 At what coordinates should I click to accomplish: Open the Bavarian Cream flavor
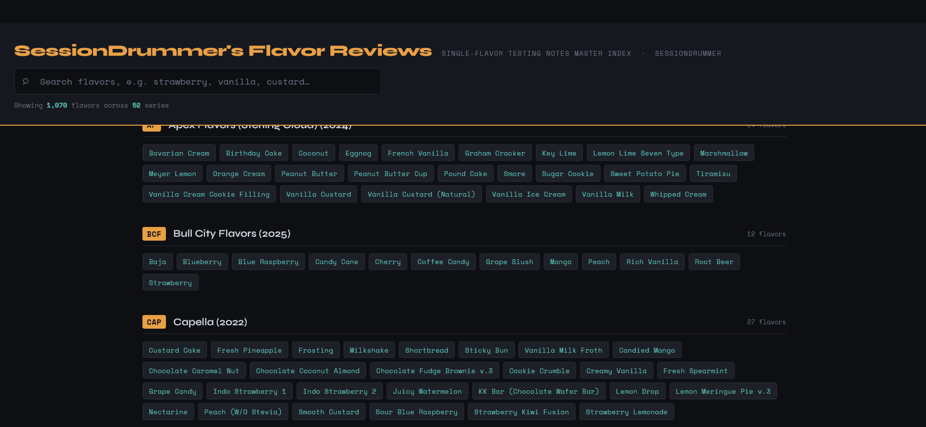(x=179, y=153)
